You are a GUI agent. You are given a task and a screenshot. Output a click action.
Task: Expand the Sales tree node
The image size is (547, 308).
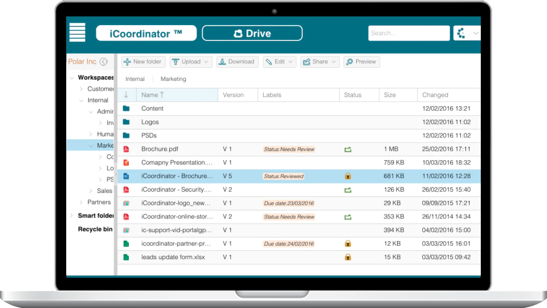pos(91,191)
